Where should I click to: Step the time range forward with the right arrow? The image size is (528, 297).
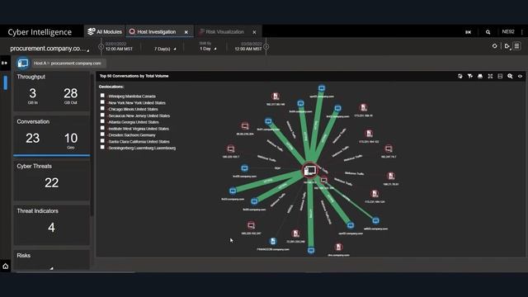click(266, 46)
